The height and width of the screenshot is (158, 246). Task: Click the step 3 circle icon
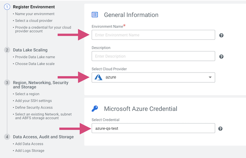tap(6, 82)
